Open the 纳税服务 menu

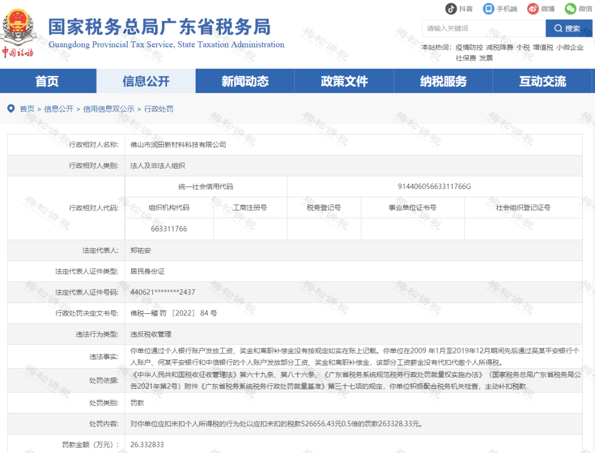(443, 81)
